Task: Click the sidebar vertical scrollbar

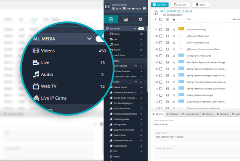Action: (x=147, y=59)
